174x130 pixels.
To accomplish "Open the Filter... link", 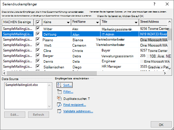I will (68, 92).
